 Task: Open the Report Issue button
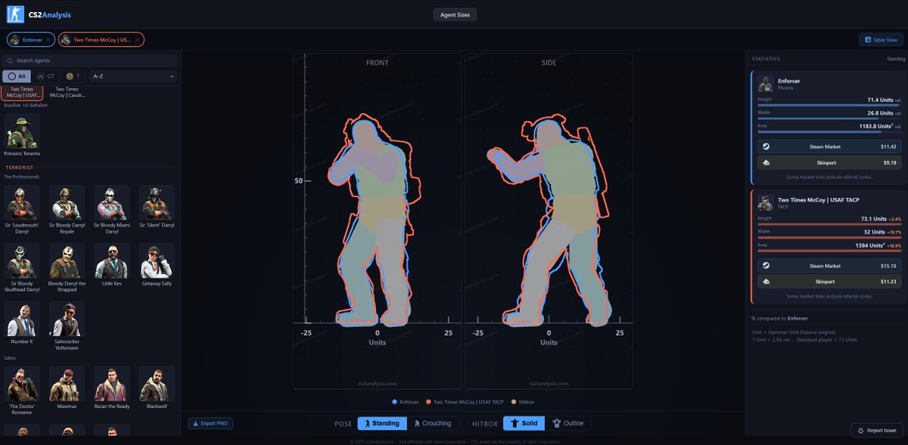[x=876, y=430]
